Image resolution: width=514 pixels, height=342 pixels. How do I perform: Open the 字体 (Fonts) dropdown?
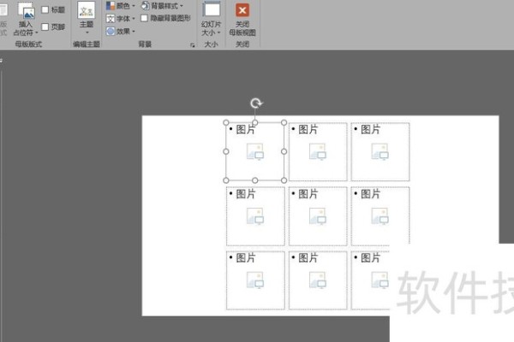click(121, 19)
